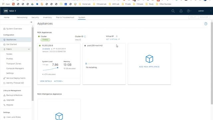Click the Backup & Restore sidebar icon

4,95
